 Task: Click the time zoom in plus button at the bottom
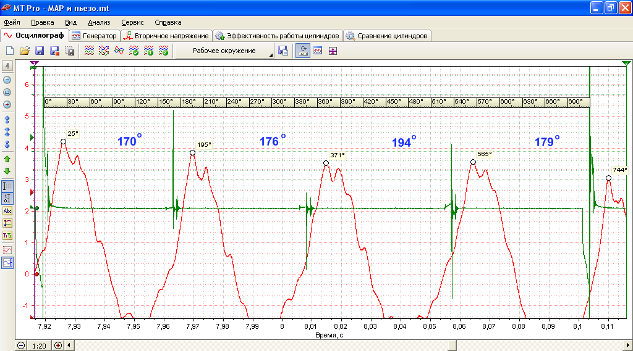[58, 346]
